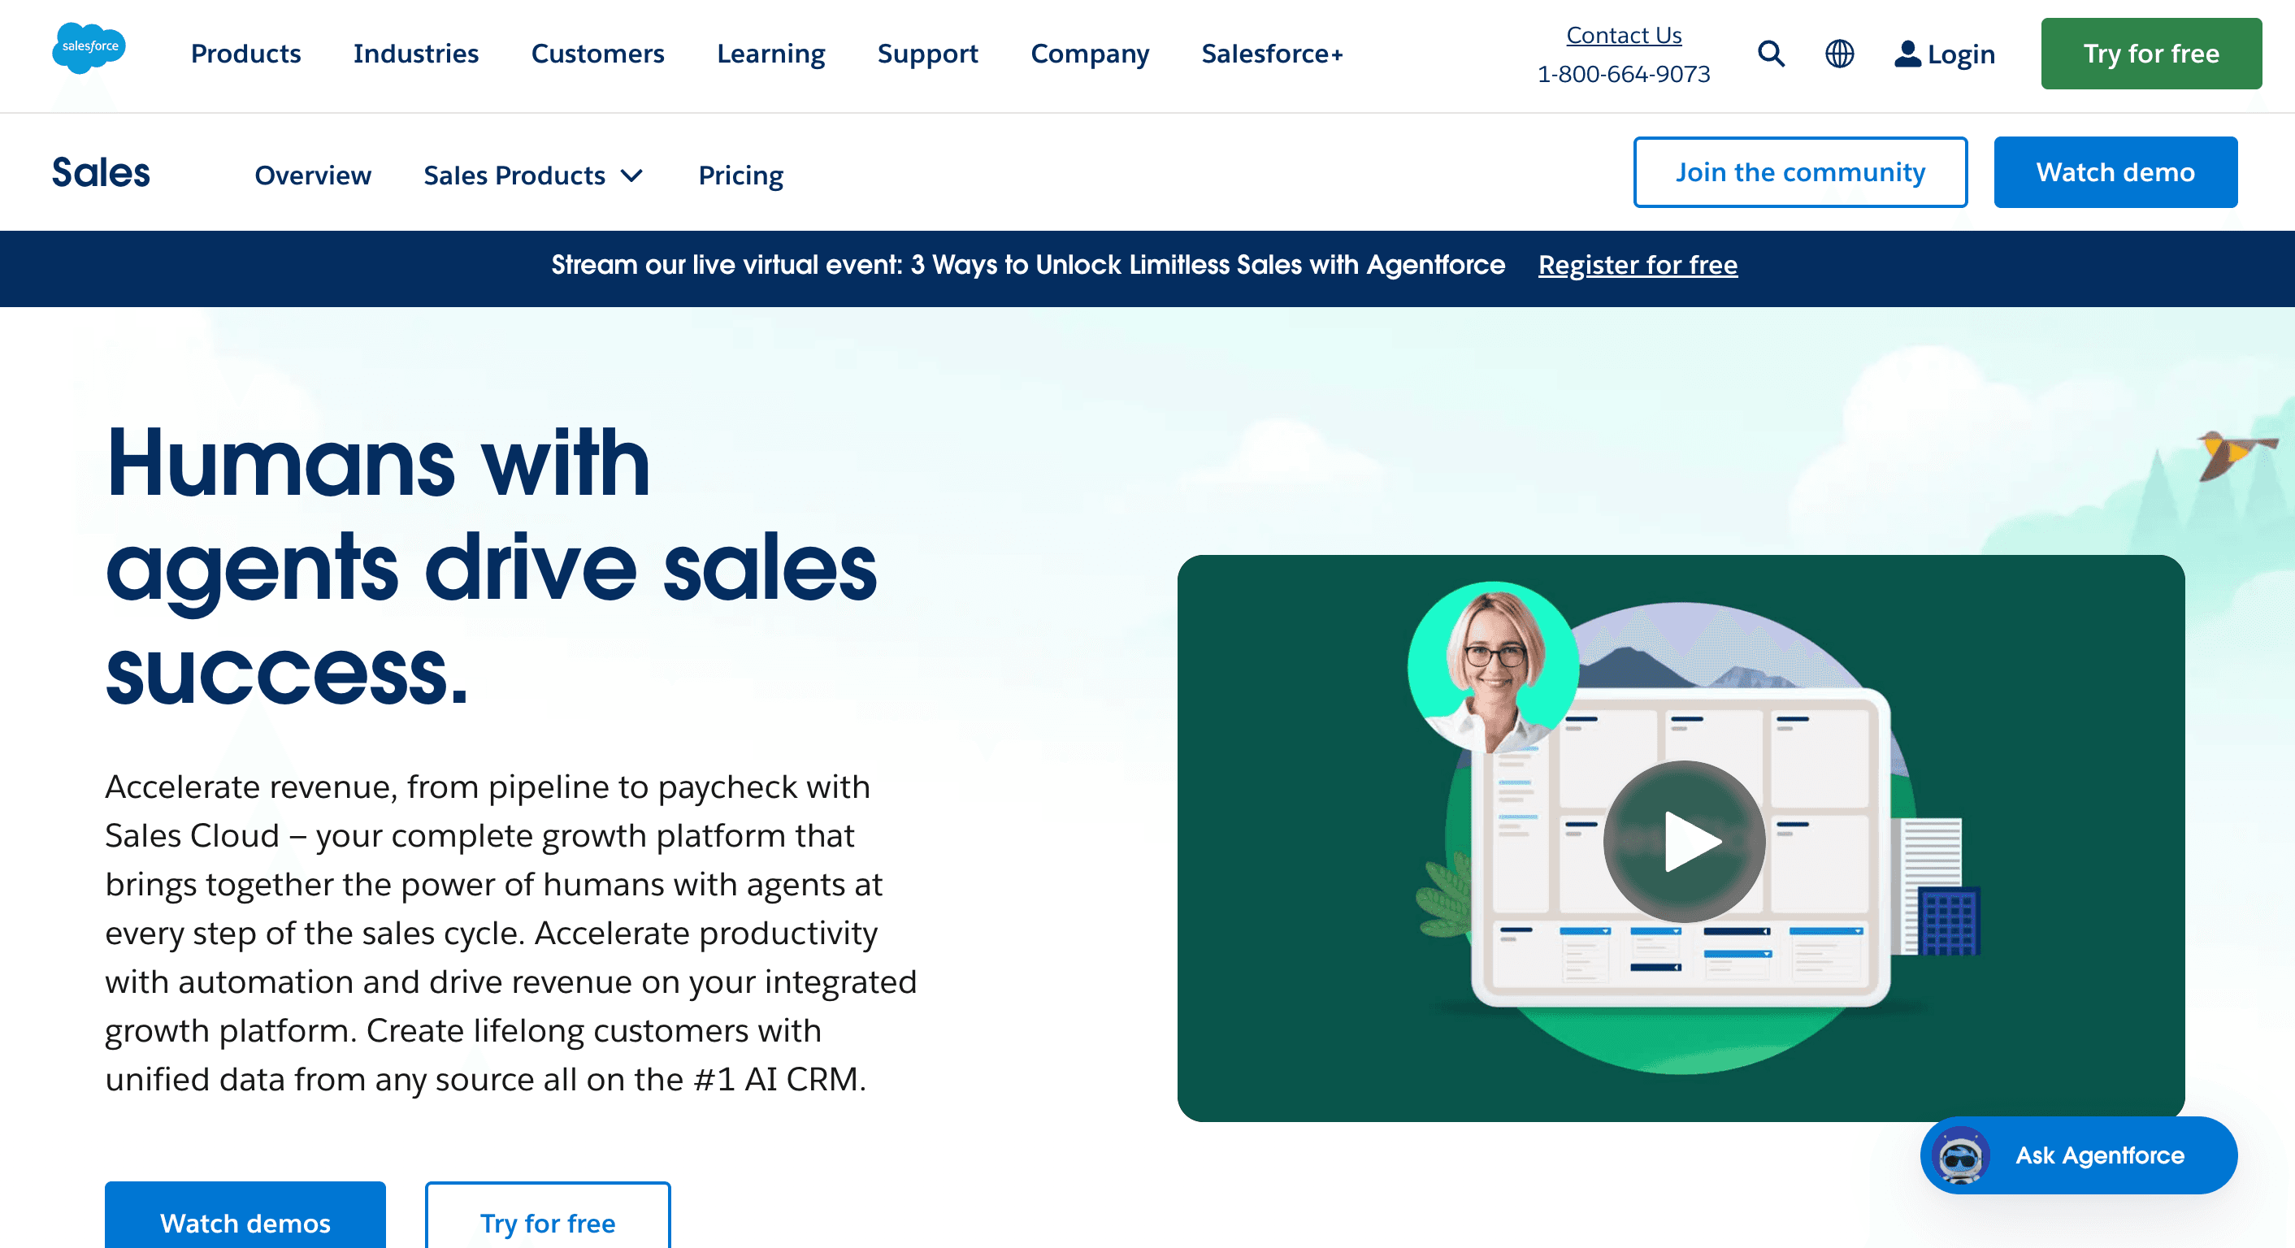This screenshot has height=1248, width=2295.
Task: Click the Login link text
Action: coord(1961,54)
